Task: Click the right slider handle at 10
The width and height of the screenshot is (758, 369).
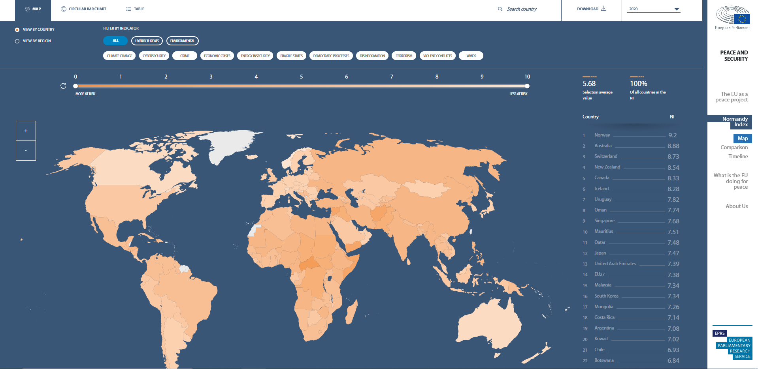Action: (527, 86)
